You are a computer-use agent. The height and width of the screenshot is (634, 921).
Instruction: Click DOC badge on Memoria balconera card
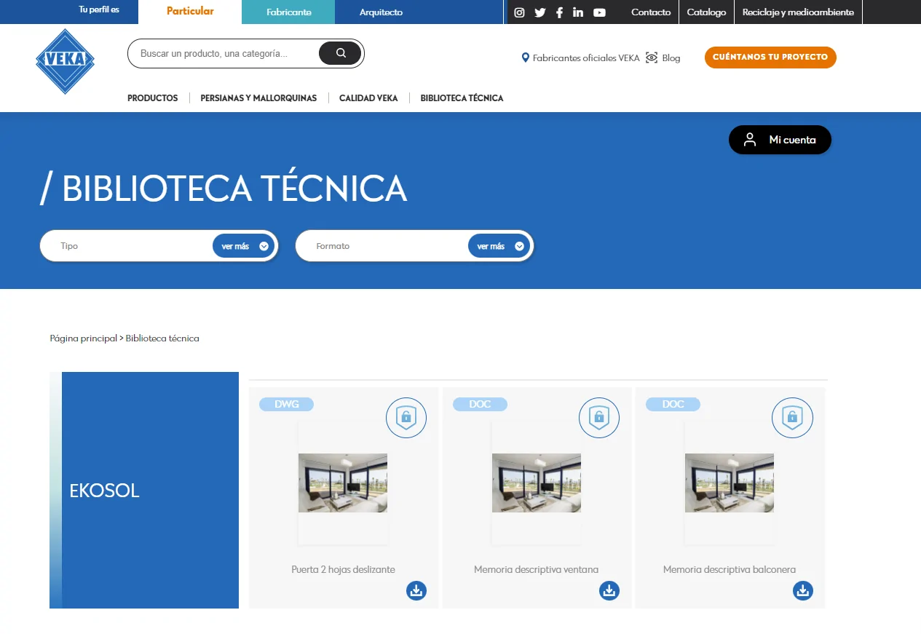pyautogui.click(x=673, y=404)
